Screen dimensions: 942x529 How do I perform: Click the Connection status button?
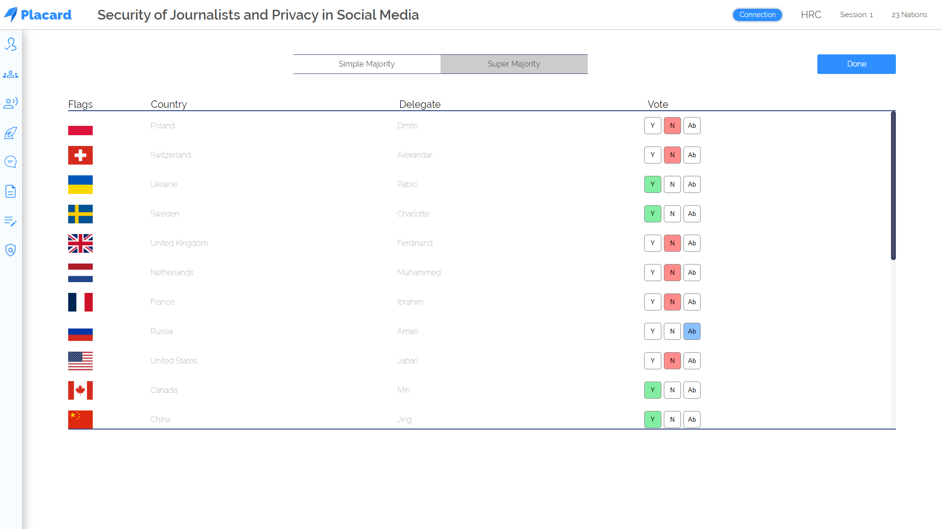tap(757, 15)
